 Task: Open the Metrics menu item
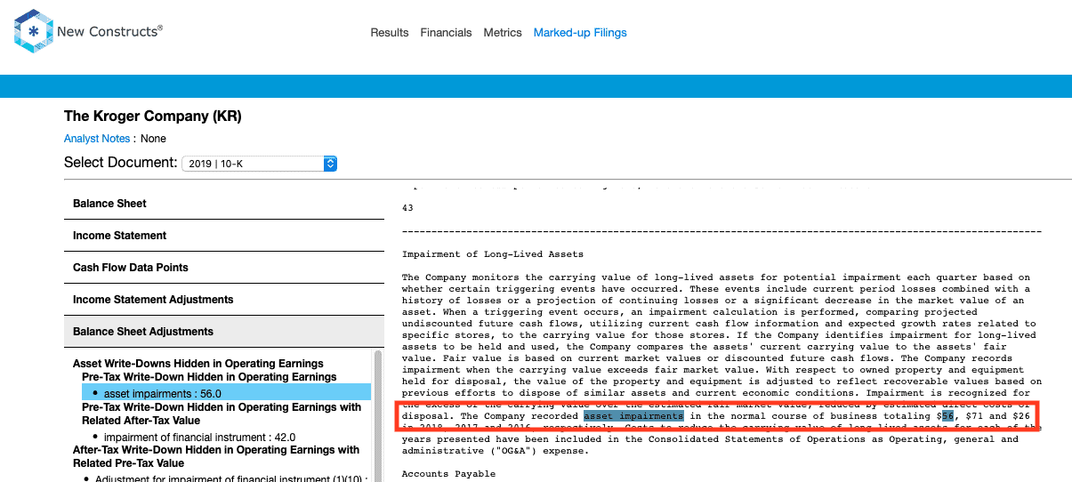tap(503, 33)
